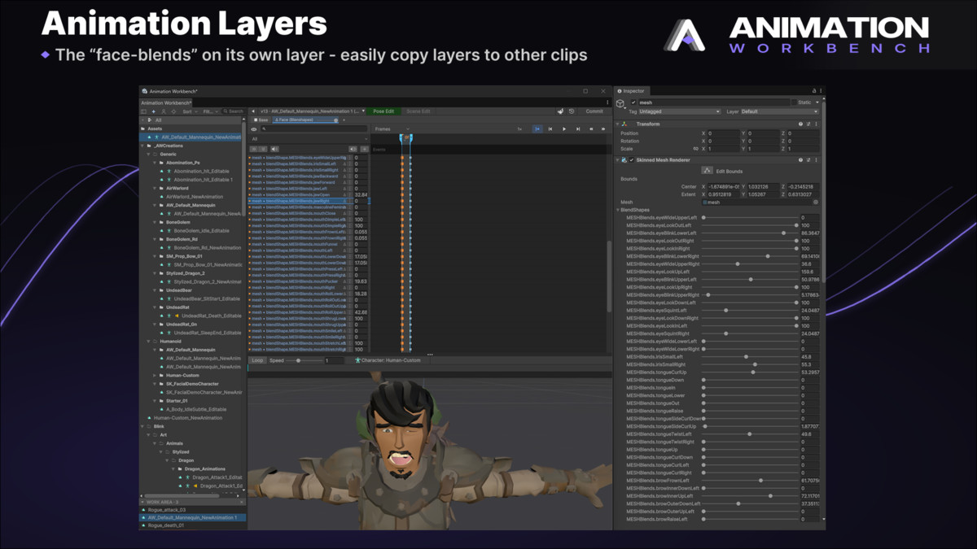The width and height of the screenshot is (977, 549).
Task: Select BoneGolem_Idle_Editable clip
Action: (202, 230)
